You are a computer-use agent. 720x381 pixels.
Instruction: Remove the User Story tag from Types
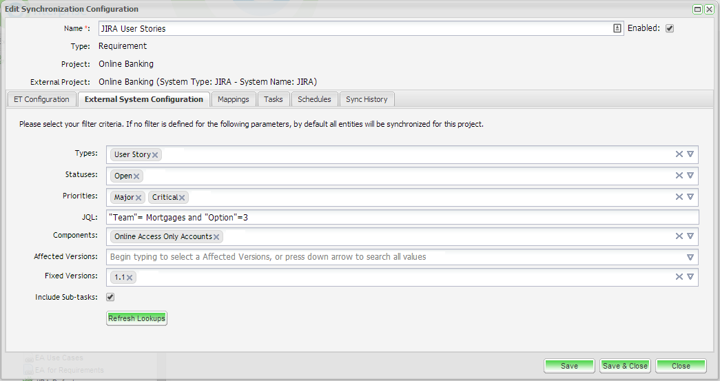pos(155,155)
